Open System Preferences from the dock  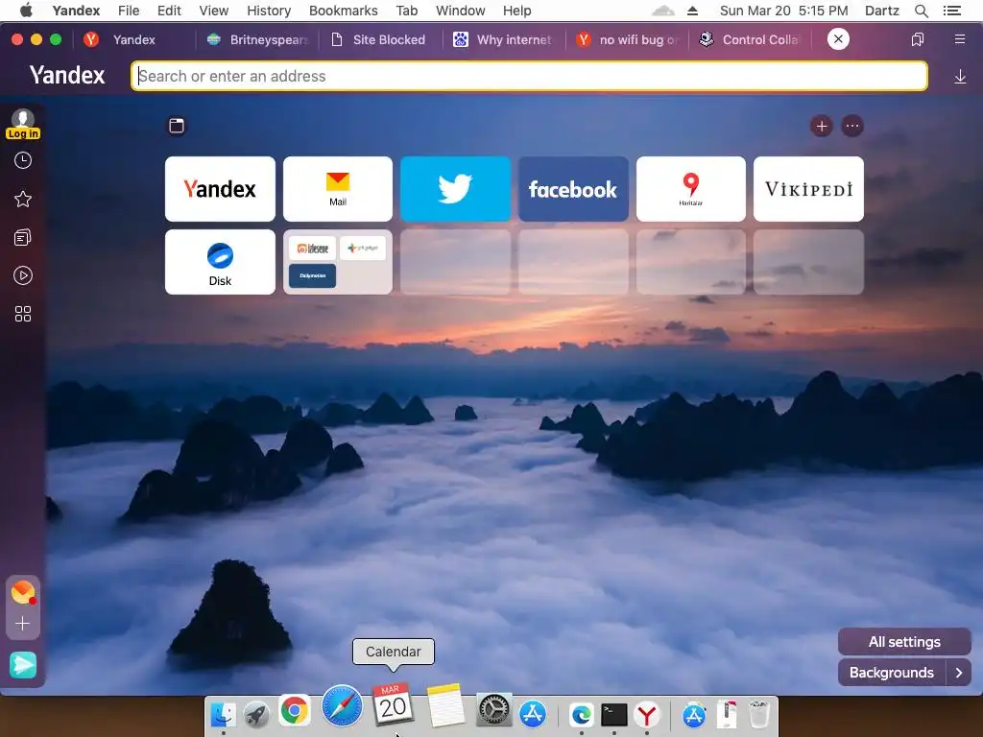pos(494,710)
